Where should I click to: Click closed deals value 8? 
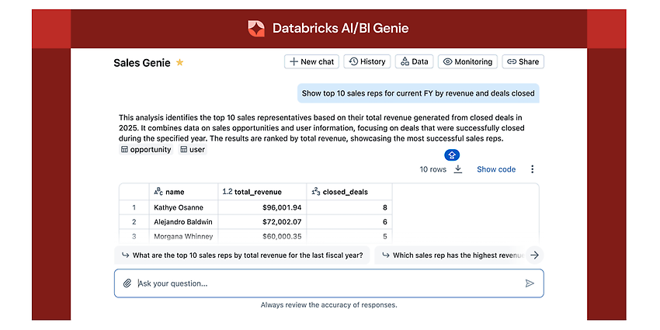(349, 207)
